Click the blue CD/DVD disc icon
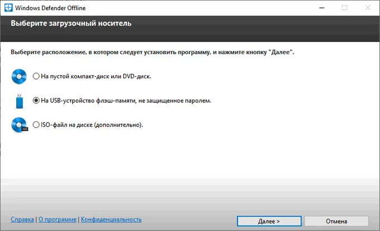 [x=19, y=77]
